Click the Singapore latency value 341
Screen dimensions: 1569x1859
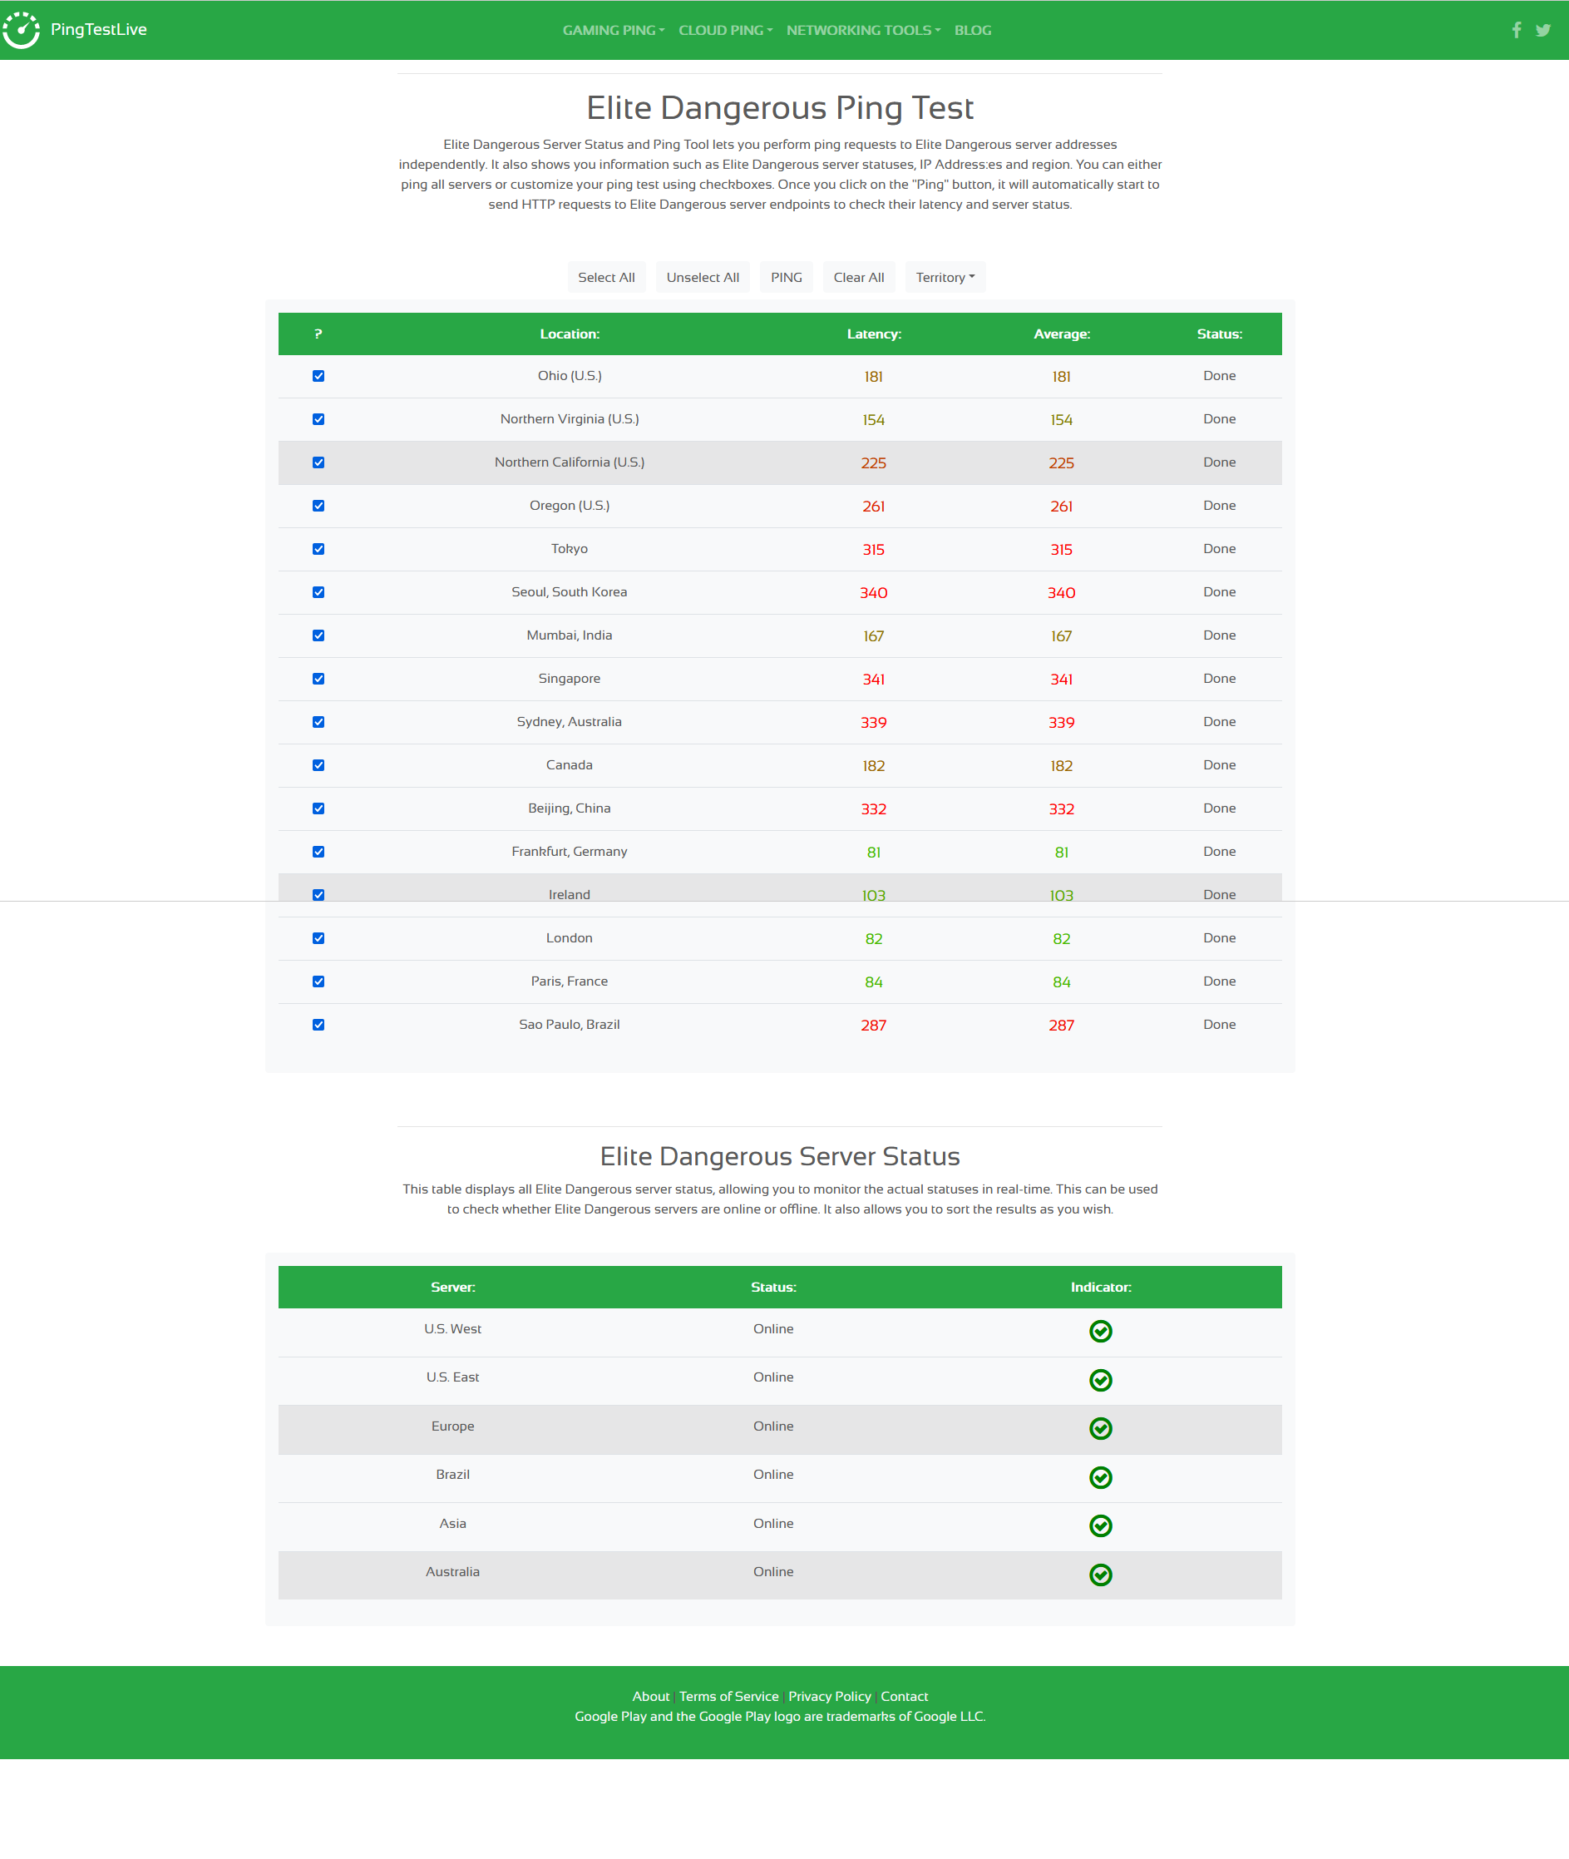[x=873, y=679]
